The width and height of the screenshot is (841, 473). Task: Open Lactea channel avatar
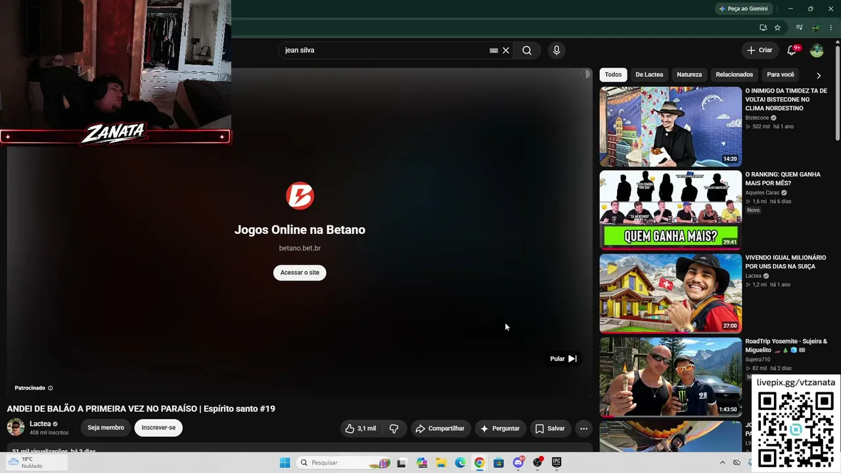point(16,428)
